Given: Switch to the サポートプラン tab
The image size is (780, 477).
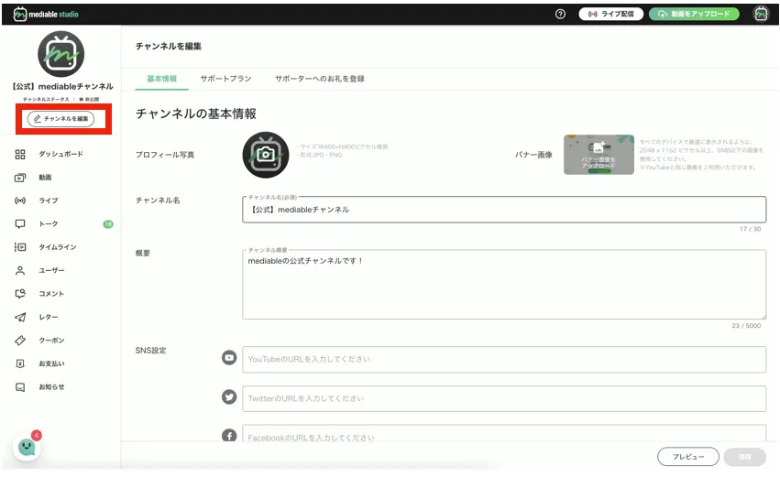Looking at the screenshot, I should coord(225,79).
